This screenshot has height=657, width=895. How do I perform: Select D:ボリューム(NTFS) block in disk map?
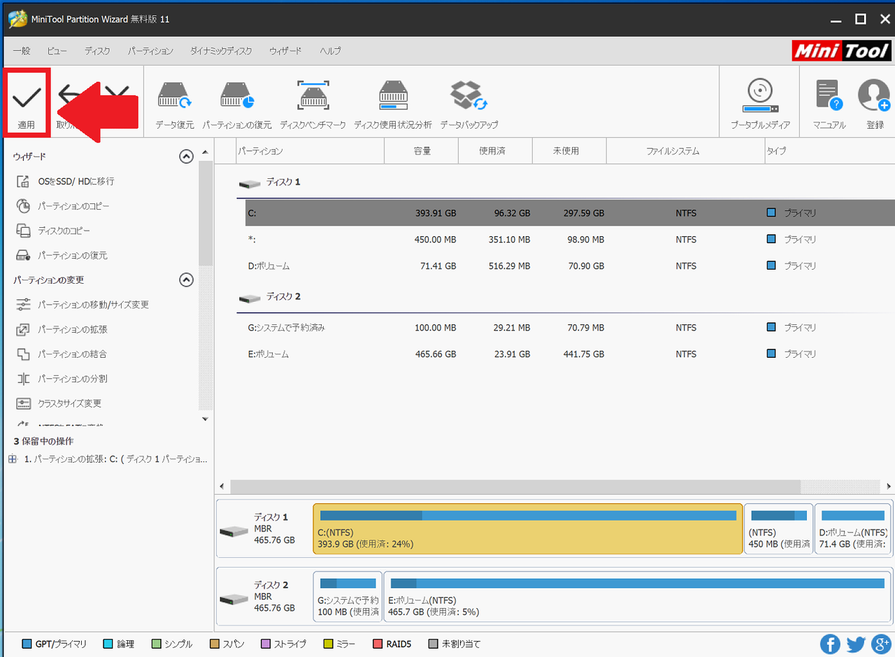(x=854, y=529)
